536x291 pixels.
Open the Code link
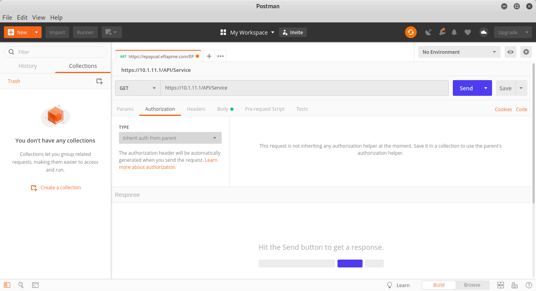[521, 109]
